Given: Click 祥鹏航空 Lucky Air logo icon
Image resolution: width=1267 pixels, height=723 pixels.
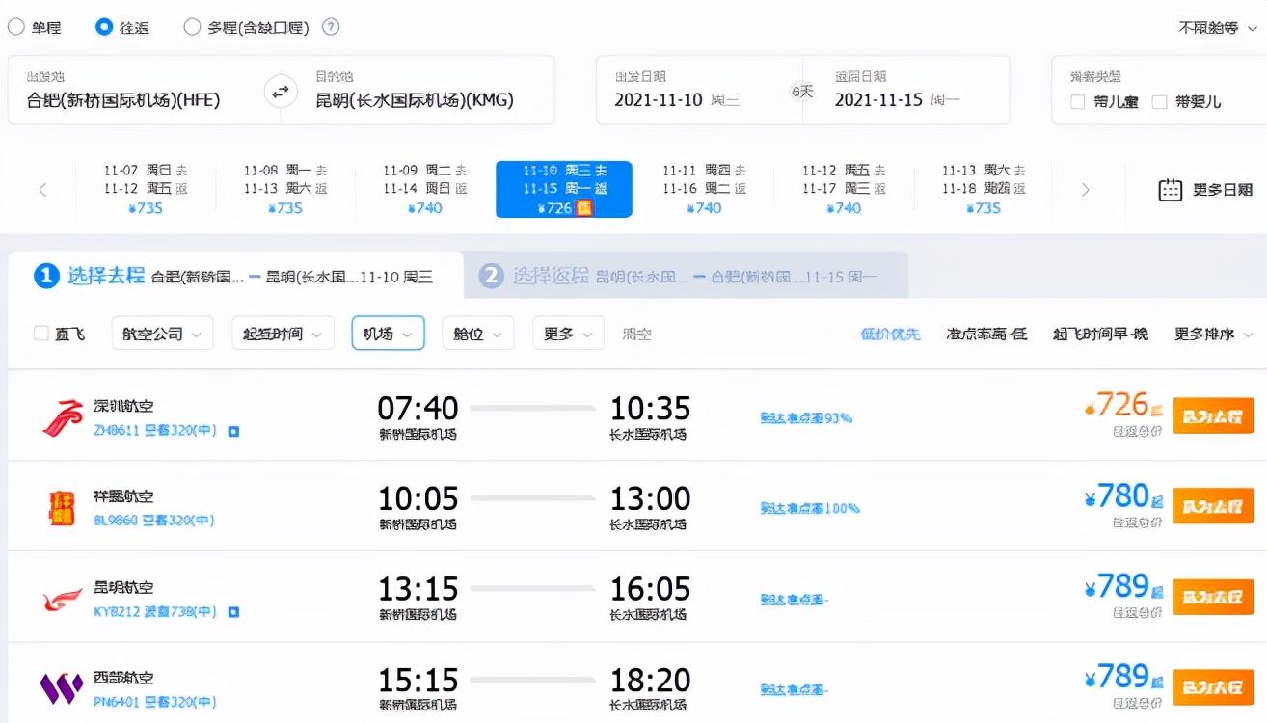Looking at the screenshot, I should (x=62, y=507).
